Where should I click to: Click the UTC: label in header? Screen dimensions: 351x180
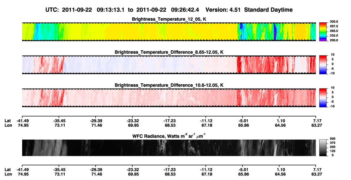53,10
